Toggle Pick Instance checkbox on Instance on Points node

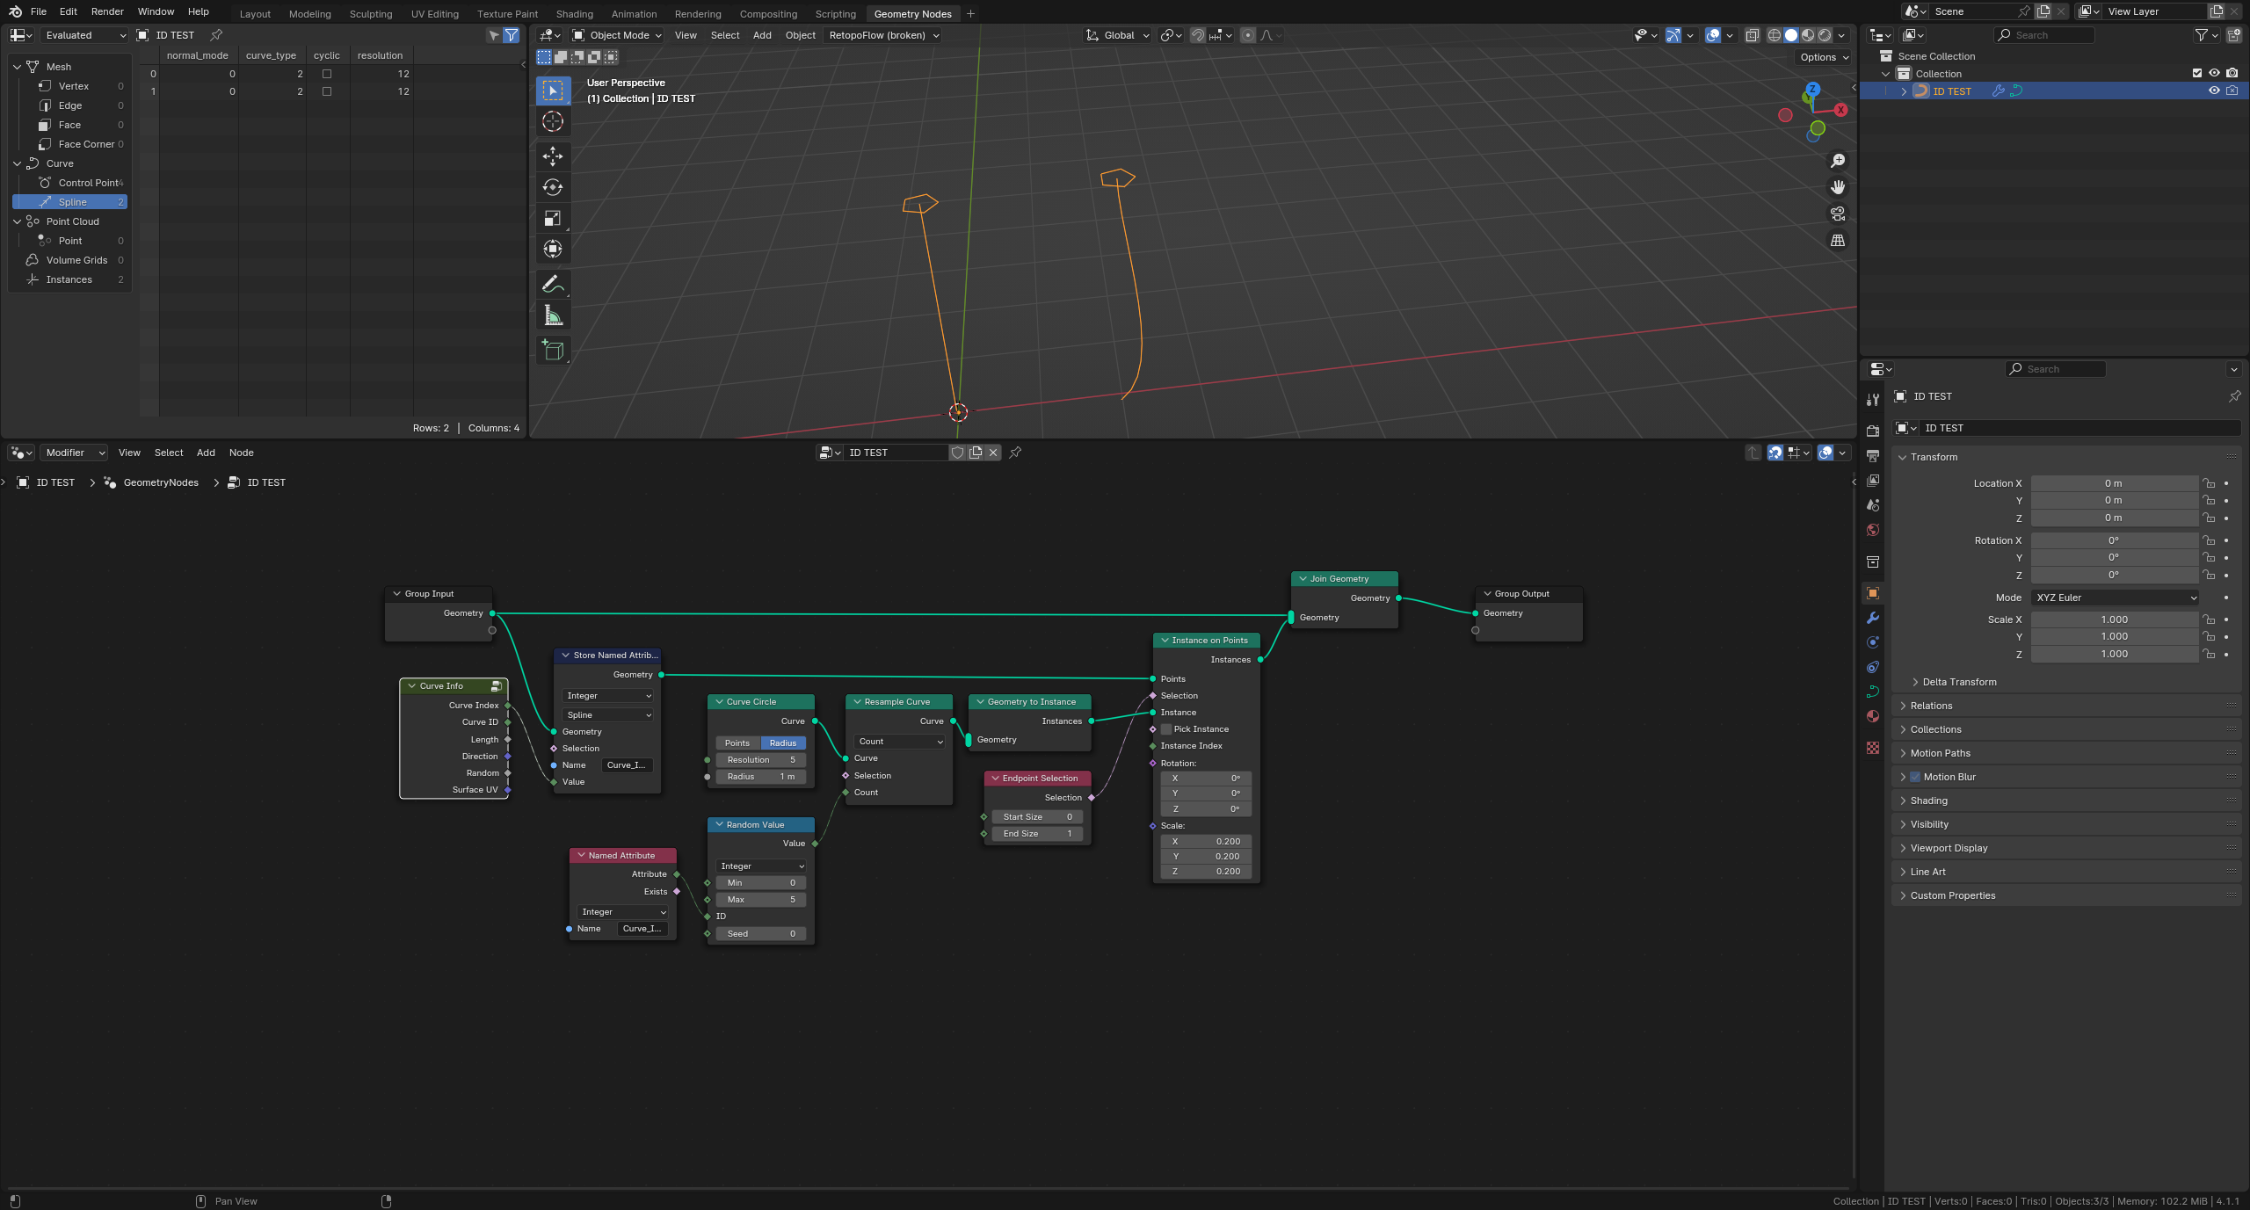pyautogui.click(x=1166, y=729)
